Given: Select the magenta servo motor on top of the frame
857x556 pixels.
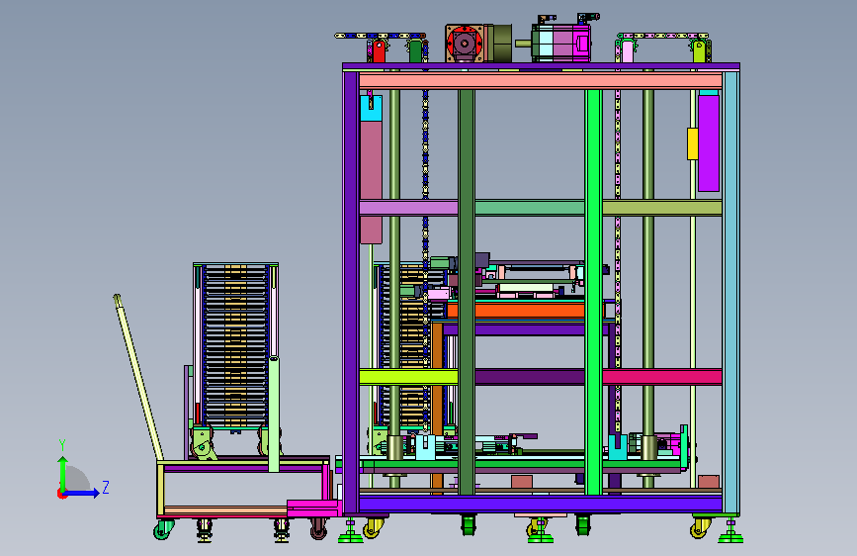Looking at the screenshot, I should [x=561, y=43].
